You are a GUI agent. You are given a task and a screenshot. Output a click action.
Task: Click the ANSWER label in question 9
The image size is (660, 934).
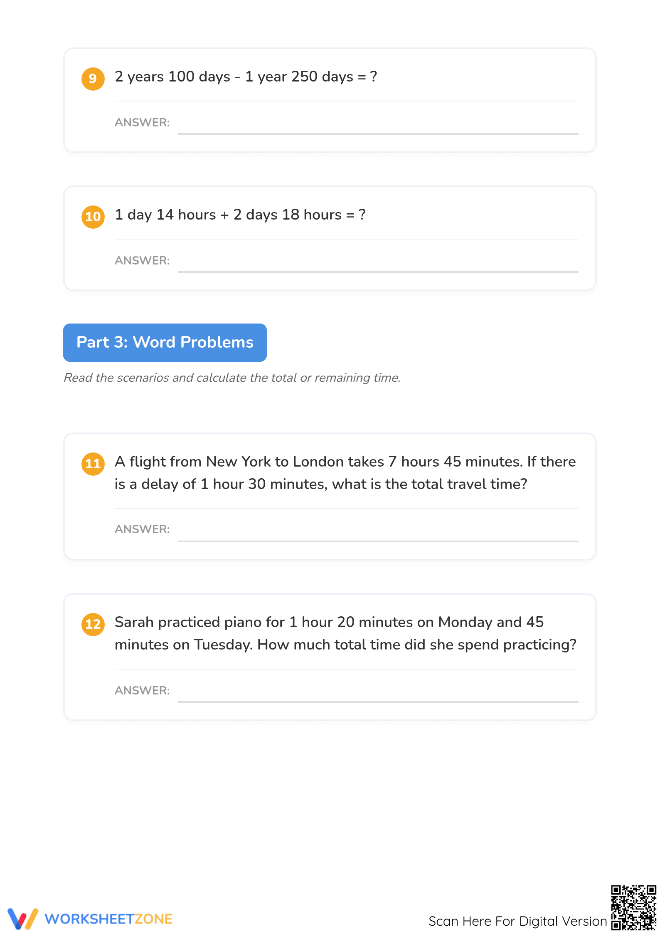click(x=142, y=122)
